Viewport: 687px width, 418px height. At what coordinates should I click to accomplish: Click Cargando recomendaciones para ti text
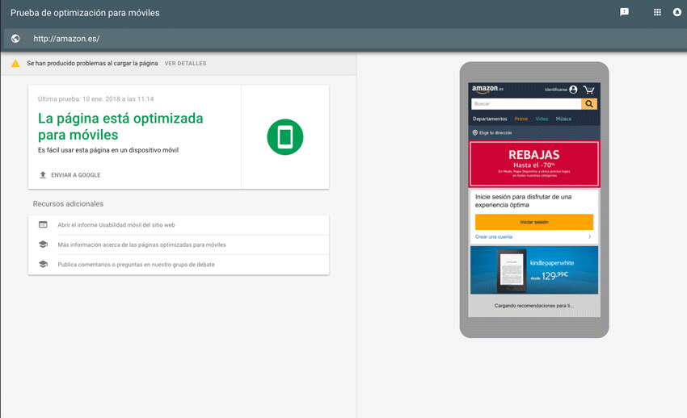(534, 306)
